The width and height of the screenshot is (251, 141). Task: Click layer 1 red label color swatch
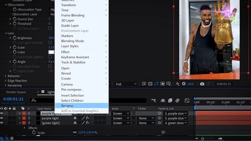(24, 113)
